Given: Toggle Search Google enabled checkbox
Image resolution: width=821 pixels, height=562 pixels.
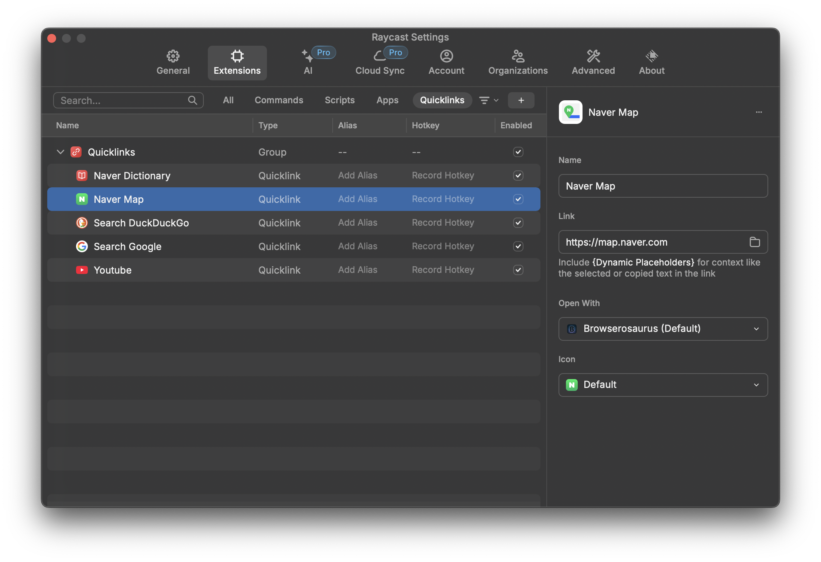Looking at the screenshot, I should point(518,246).
